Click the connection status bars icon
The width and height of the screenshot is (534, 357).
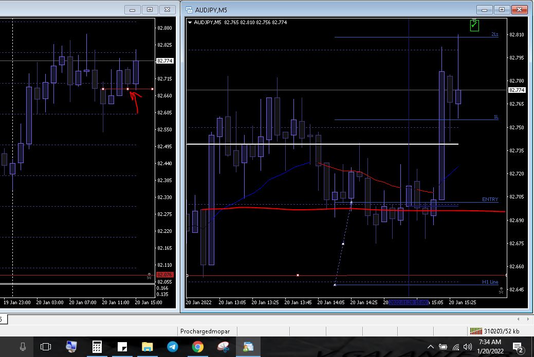coord(475,331)
